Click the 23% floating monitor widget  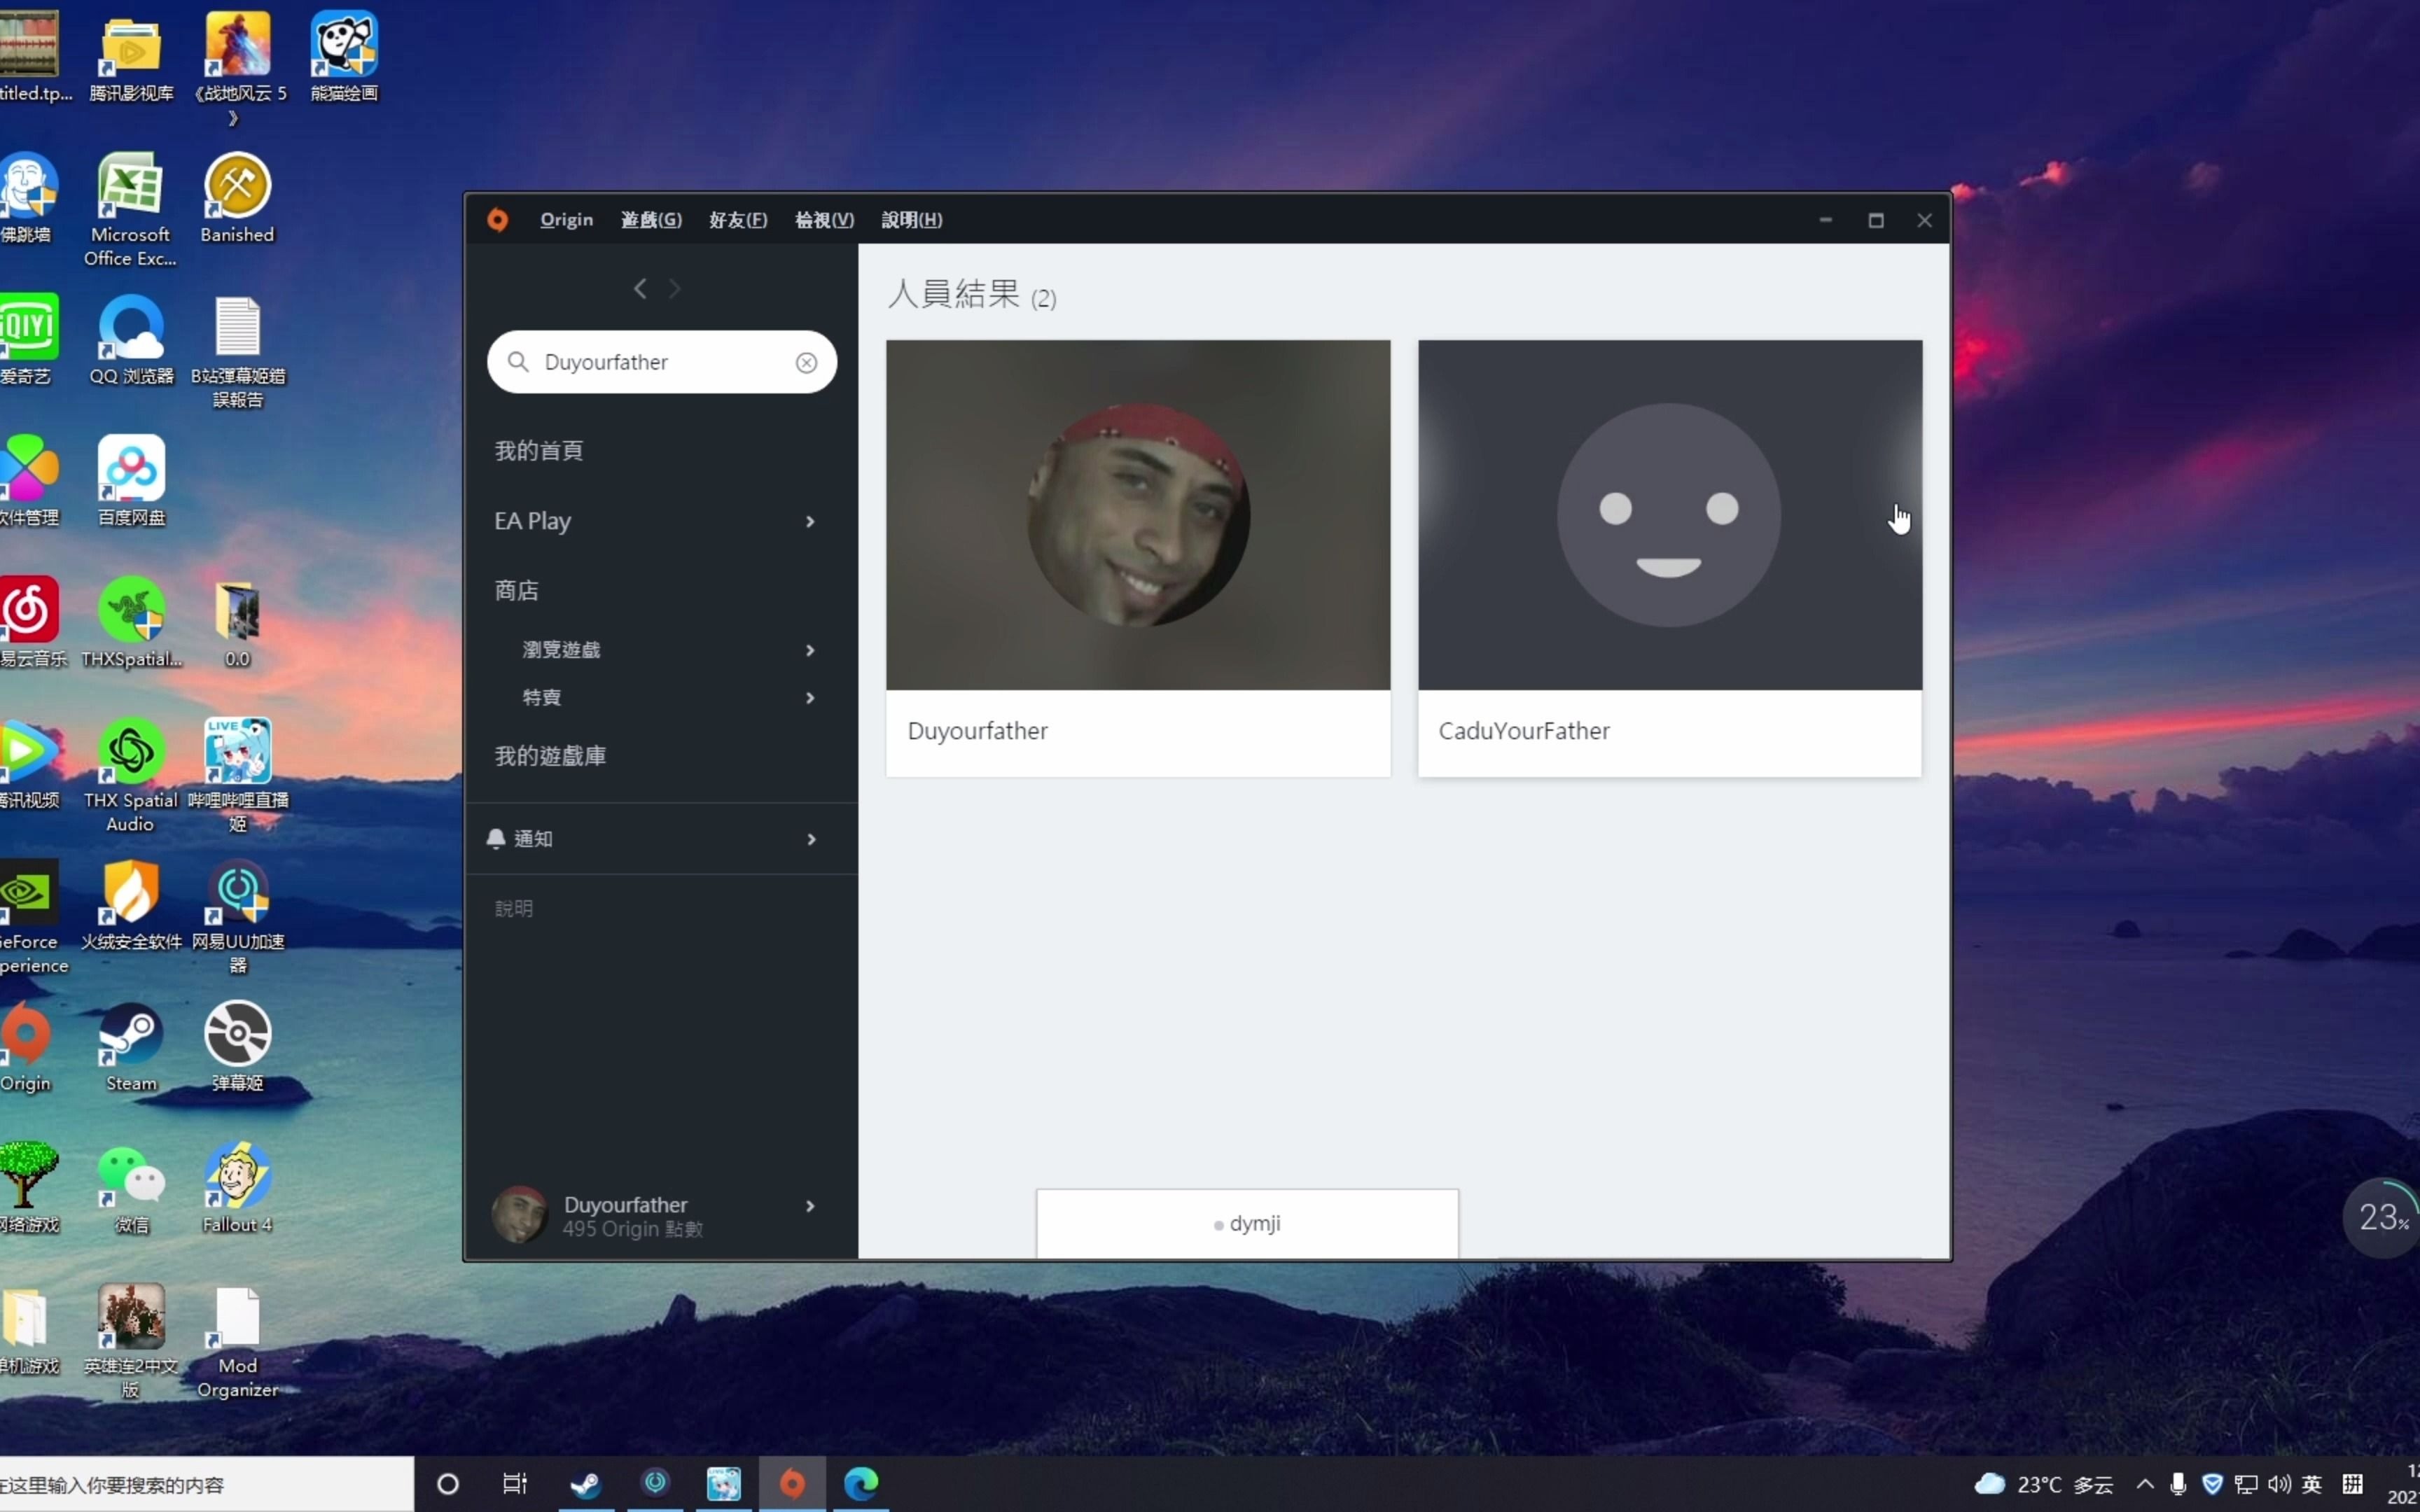point(2381,1217)
